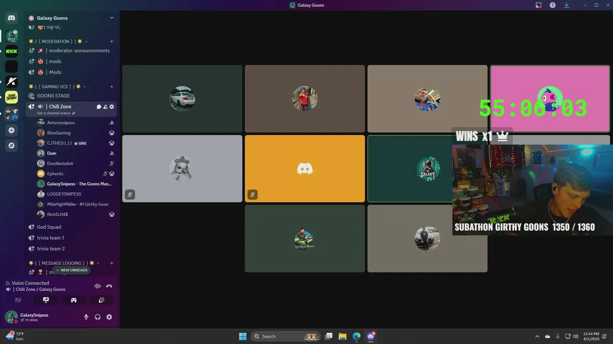Open Chill Zone chat icon
The width and height of the screenshot is (613, 344).
[x=99, y=107]
